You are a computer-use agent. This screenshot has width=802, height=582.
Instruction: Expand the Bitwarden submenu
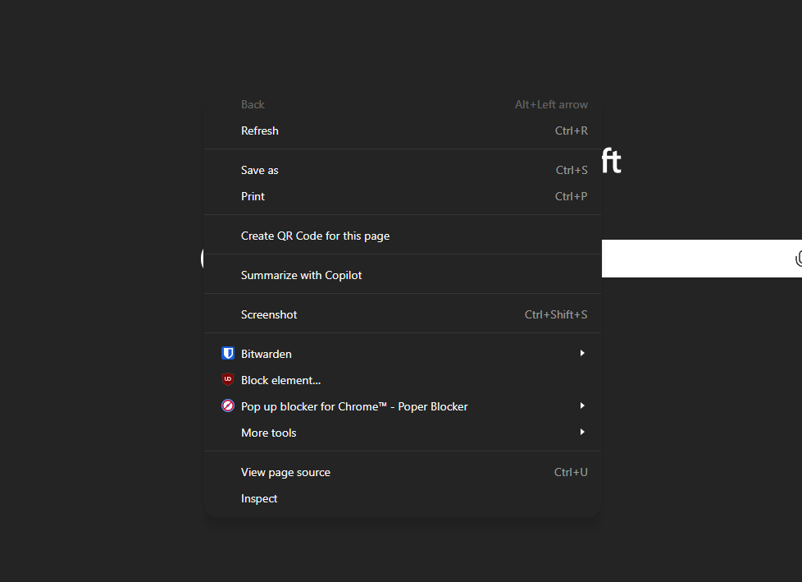pos(581,353)
